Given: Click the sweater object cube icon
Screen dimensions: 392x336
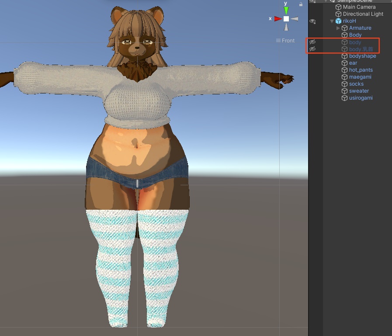Looking at the screenshot, I should (345, 91).
